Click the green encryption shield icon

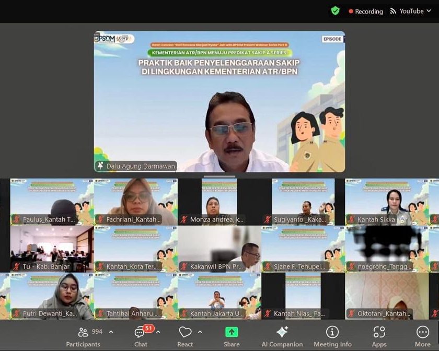pyautogui.click(x=335, y=11)
